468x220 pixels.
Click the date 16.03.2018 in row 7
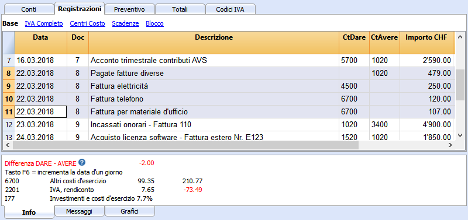[x=40, y=61]
